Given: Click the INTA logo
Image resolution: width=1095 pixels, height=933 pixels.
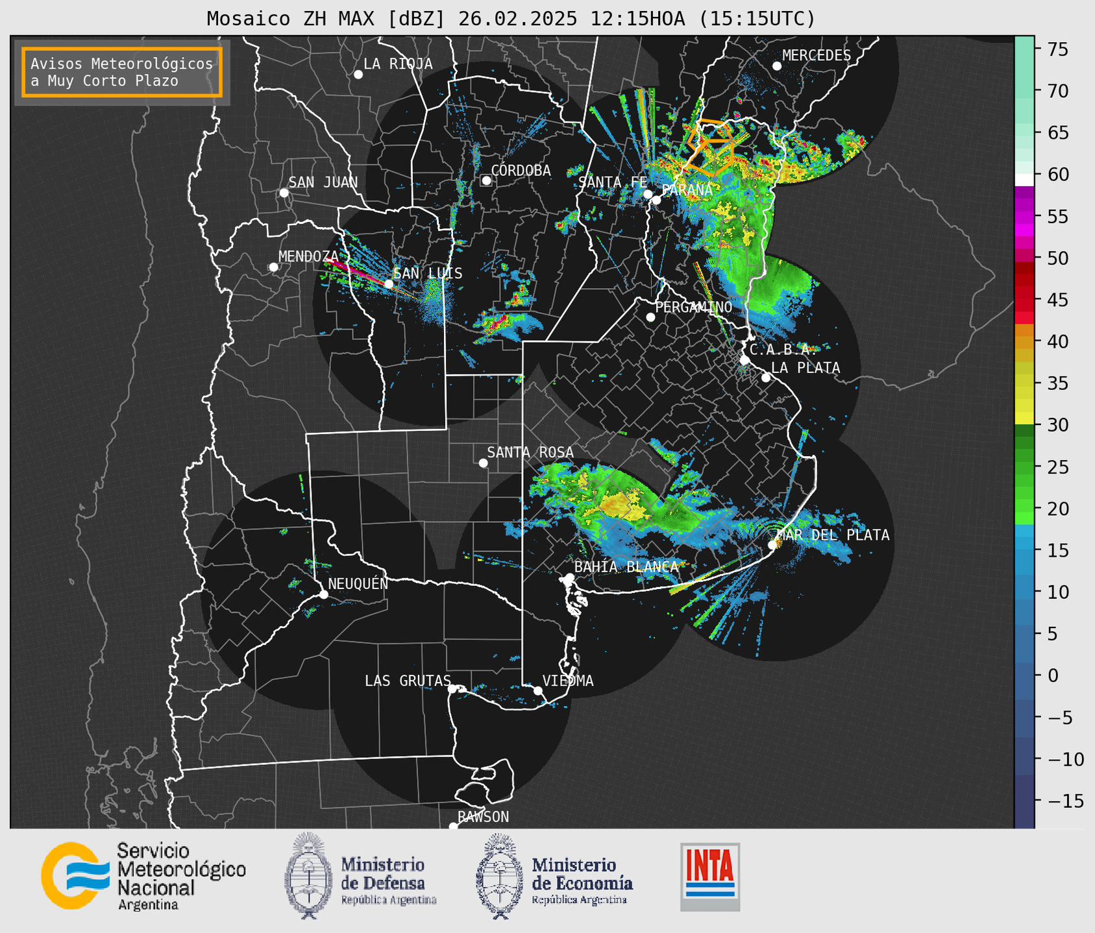Looking at the screenshot, I should click(710, 877).
